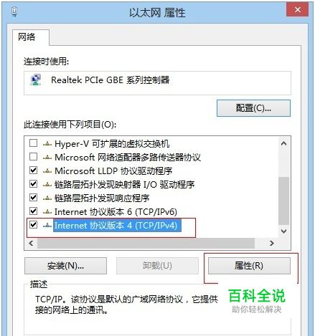The height and width of the screenshot is (336, 315).
Task: Click the TCP/IPv4 protocol icon
Action: click(47, 225)
